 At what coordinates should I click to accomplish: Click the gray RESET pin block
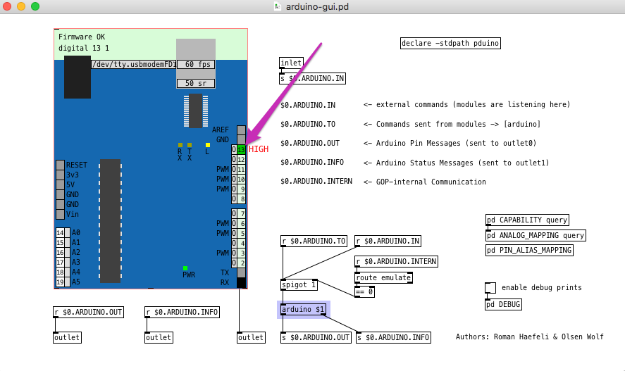(60, 165)
